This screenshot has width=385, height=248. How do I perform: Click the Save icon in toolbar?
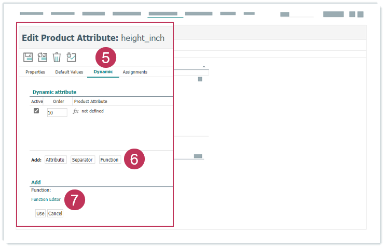(28, 57)
